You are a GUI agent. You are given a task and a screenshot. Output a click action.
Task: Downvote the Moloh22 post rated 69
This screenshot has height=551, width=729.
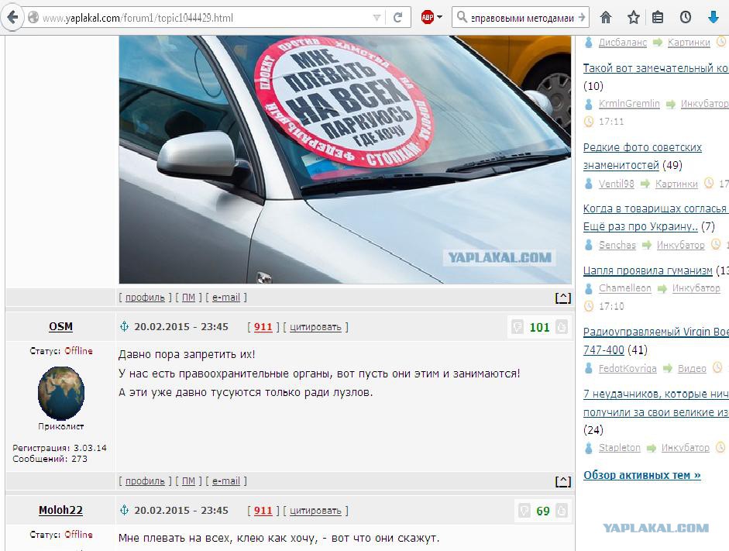coord(524,511)
